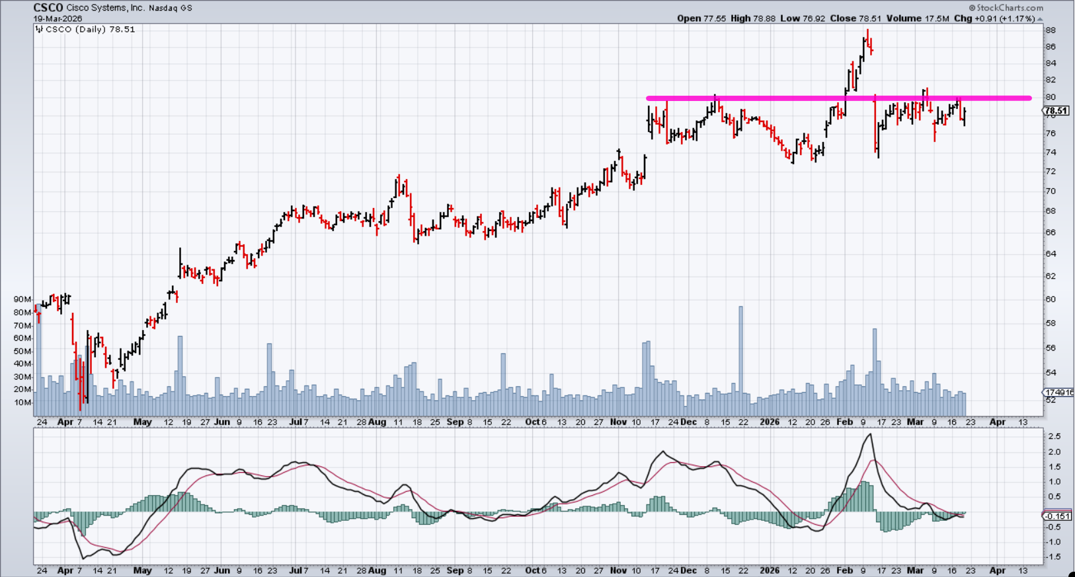The height and width of the screenshot is (577, 1075).
Task: Click the 2.0 MACD axis label
Action: coord(1054,452)
